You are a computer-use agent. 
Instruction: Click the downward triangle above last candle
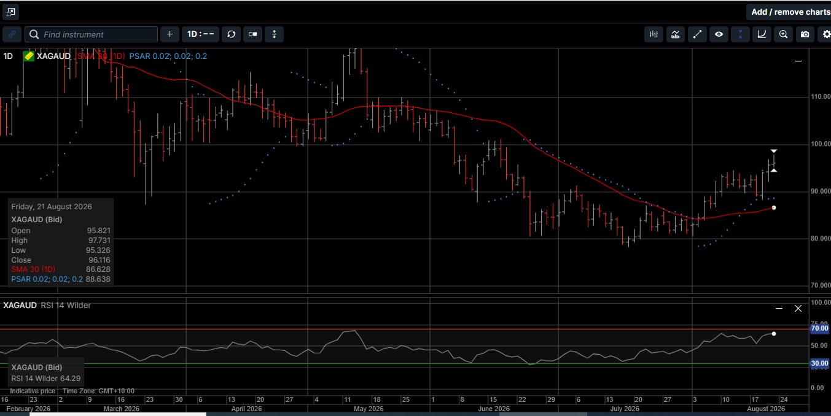tap(774, 151)
